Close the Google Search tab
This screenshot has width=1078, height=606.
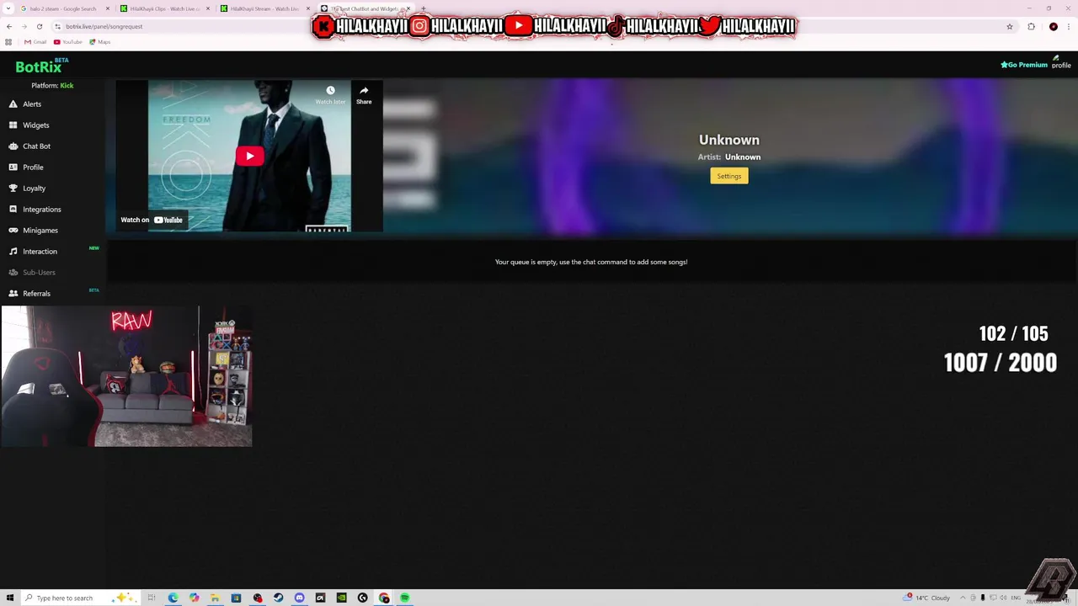(108, 8)
